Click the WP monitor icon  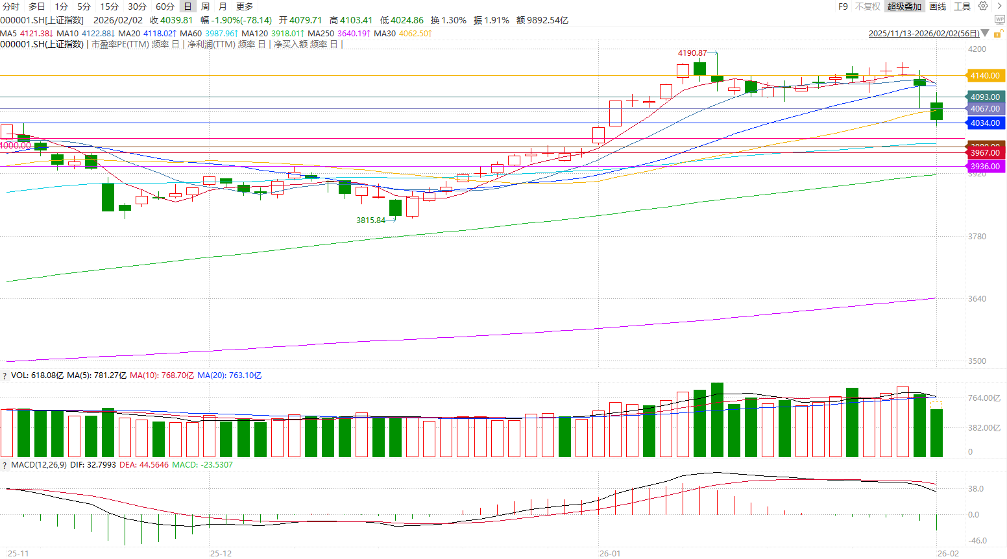click(999, 19)
